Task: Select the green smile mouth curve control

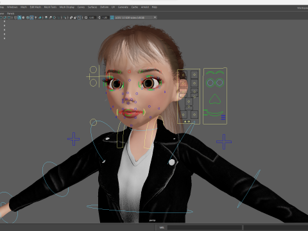Action: pos(215,114)
